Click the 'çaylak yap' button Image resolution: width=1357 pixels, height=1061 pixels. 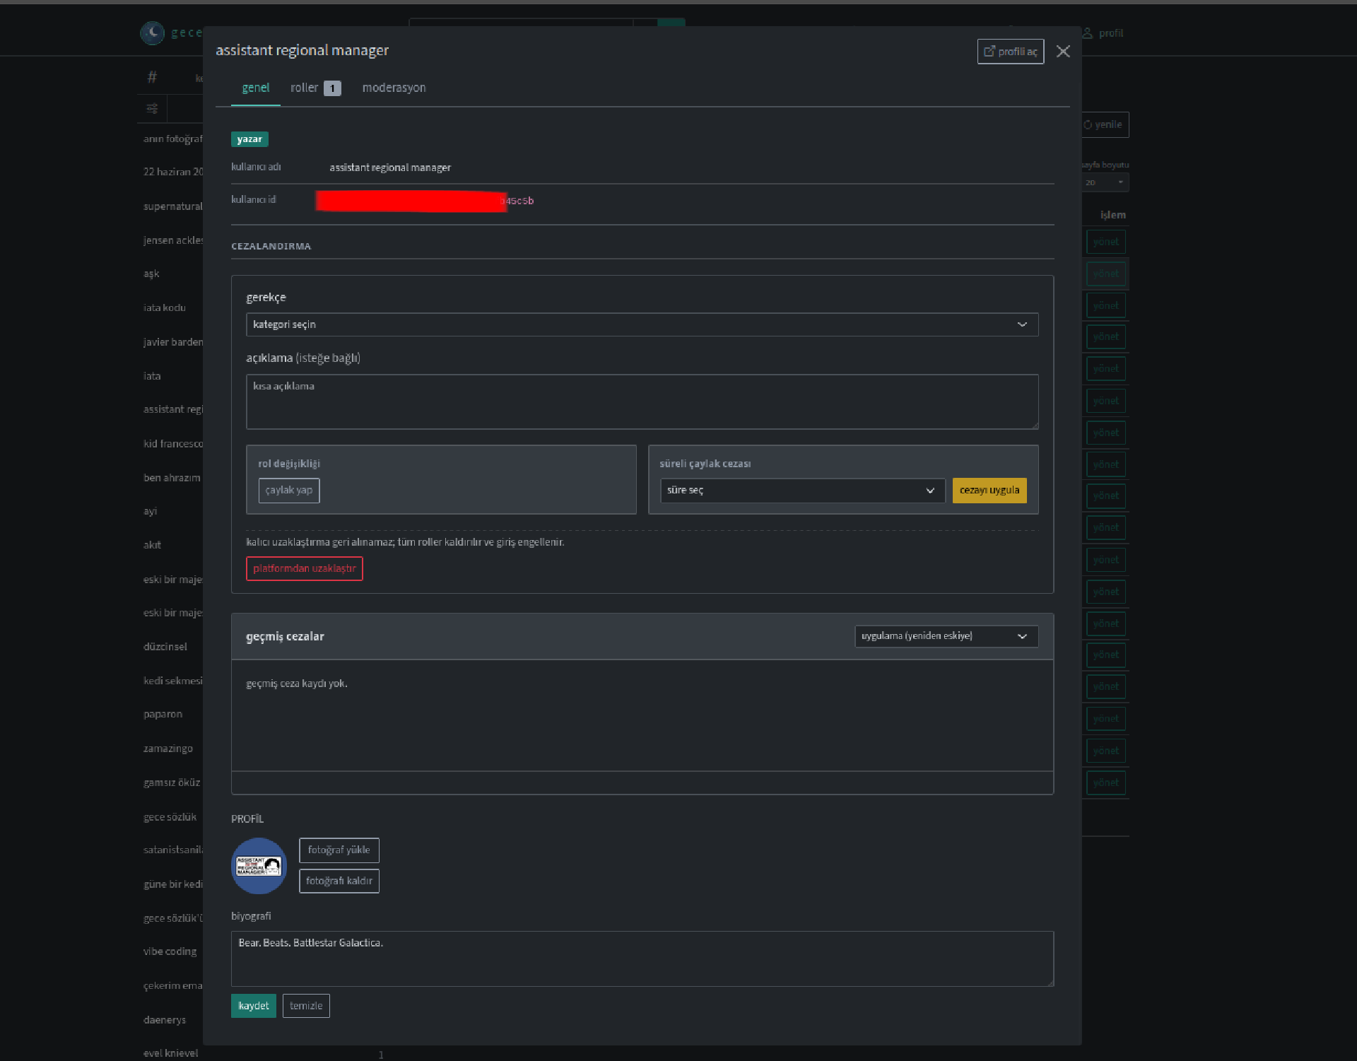point(289,491)
